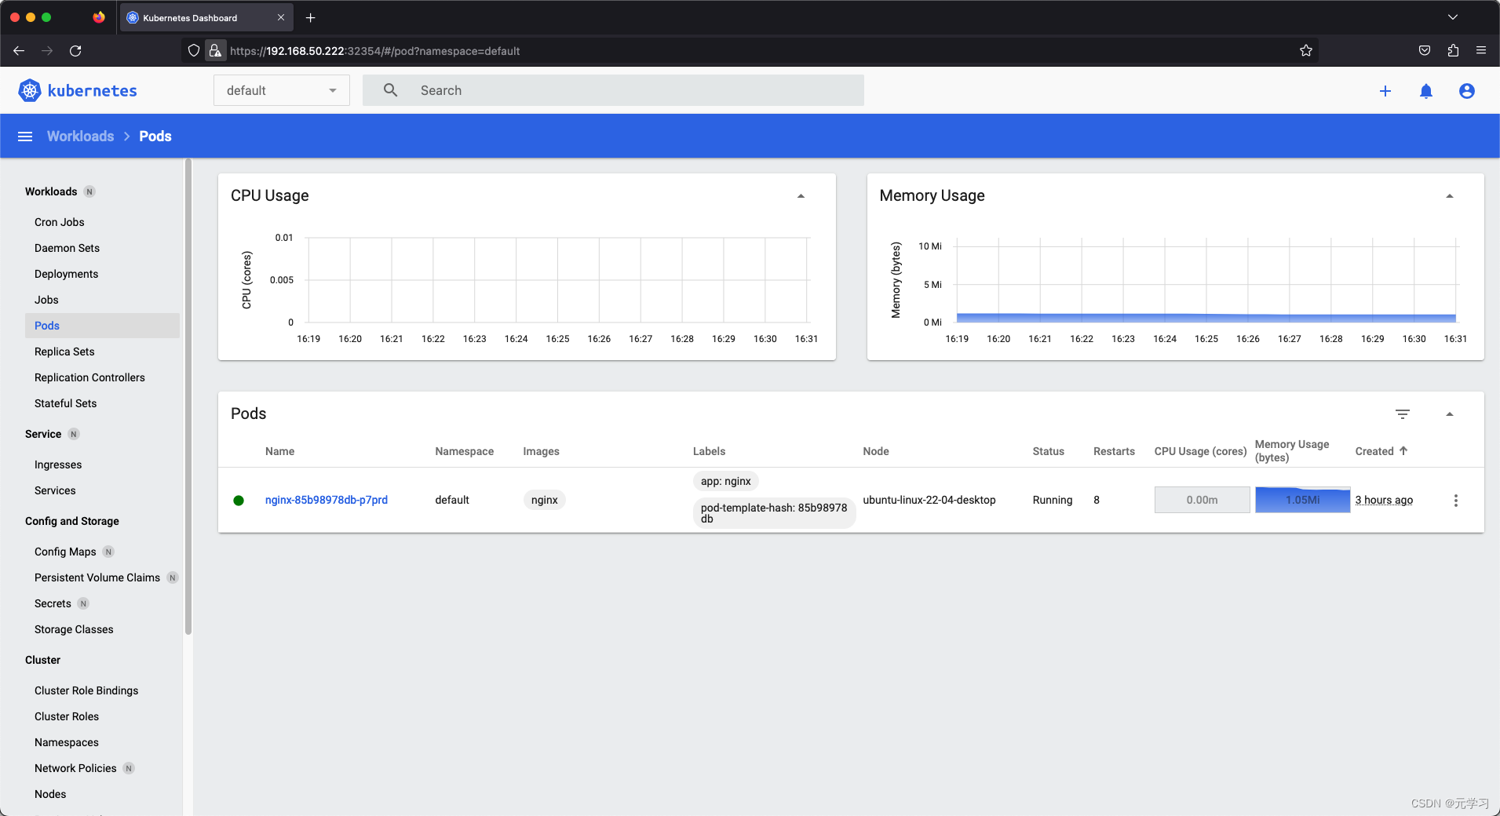Open the user account icon
This screenshot has height=816, width=1500.
(x=1467, y=91)
